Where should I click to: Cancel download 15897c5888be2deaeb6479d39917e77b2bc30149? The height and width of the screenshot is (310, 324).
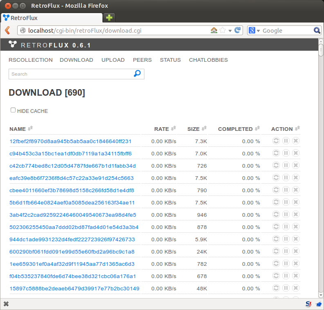tap(296, 288)
